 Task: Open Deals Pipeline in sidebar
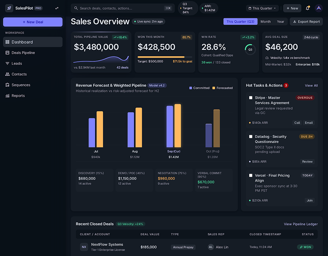[33, 53]
